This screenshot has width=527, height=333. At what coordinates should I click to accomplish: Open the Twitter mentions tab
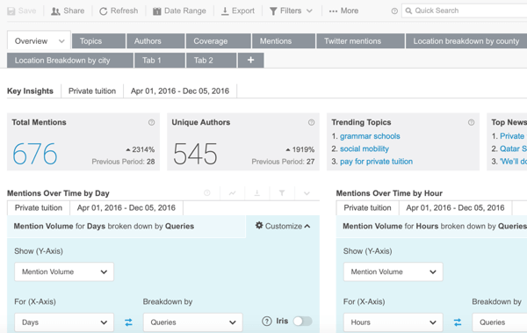click(360, 41)
